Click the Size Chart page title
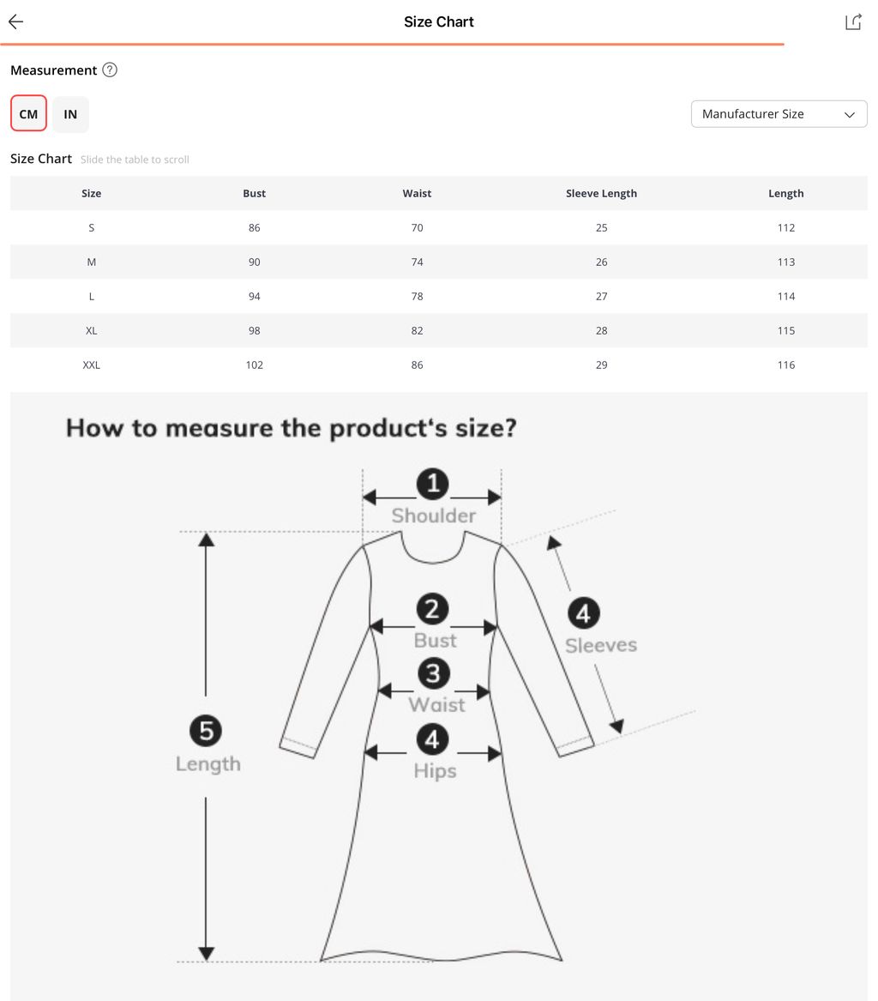 coord(438,21)
